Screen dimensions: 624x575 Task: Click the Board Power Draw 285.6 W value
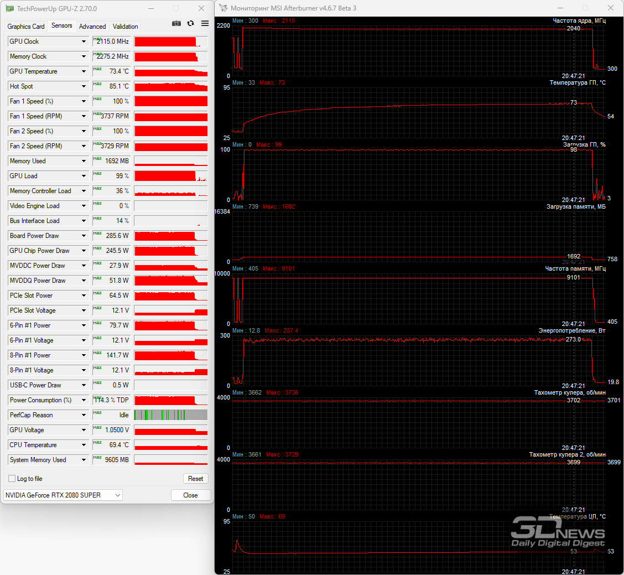111,236
